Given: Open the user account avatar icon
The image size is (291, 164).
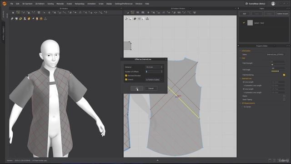Looking at the screenshot, I should click(273, 4).
